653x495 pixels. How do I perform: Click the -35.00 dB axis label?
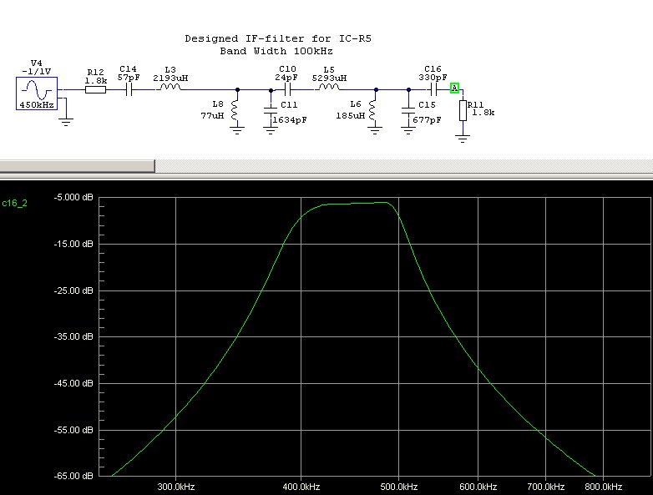click(73, 336)
